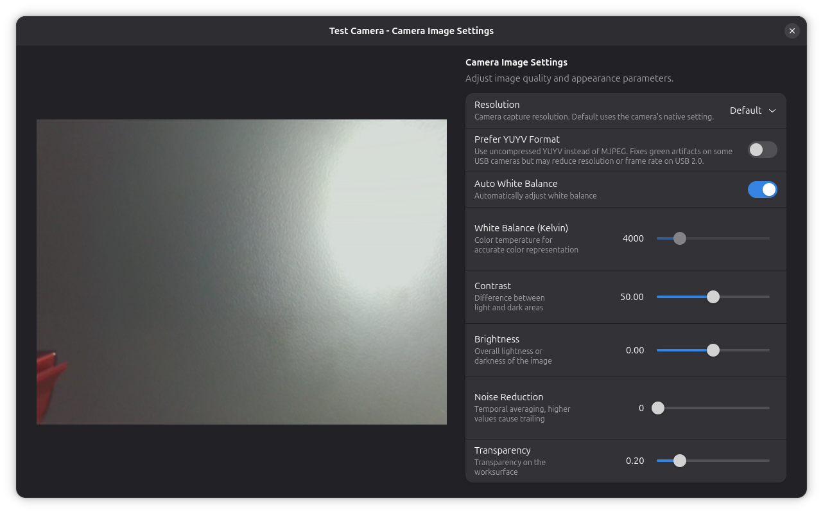This screenshot has height=514, width=823.
Task: Click the Test Camera window title
Action: point(411,31)
